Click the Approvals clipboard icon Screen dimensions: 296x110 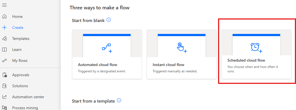4,75
